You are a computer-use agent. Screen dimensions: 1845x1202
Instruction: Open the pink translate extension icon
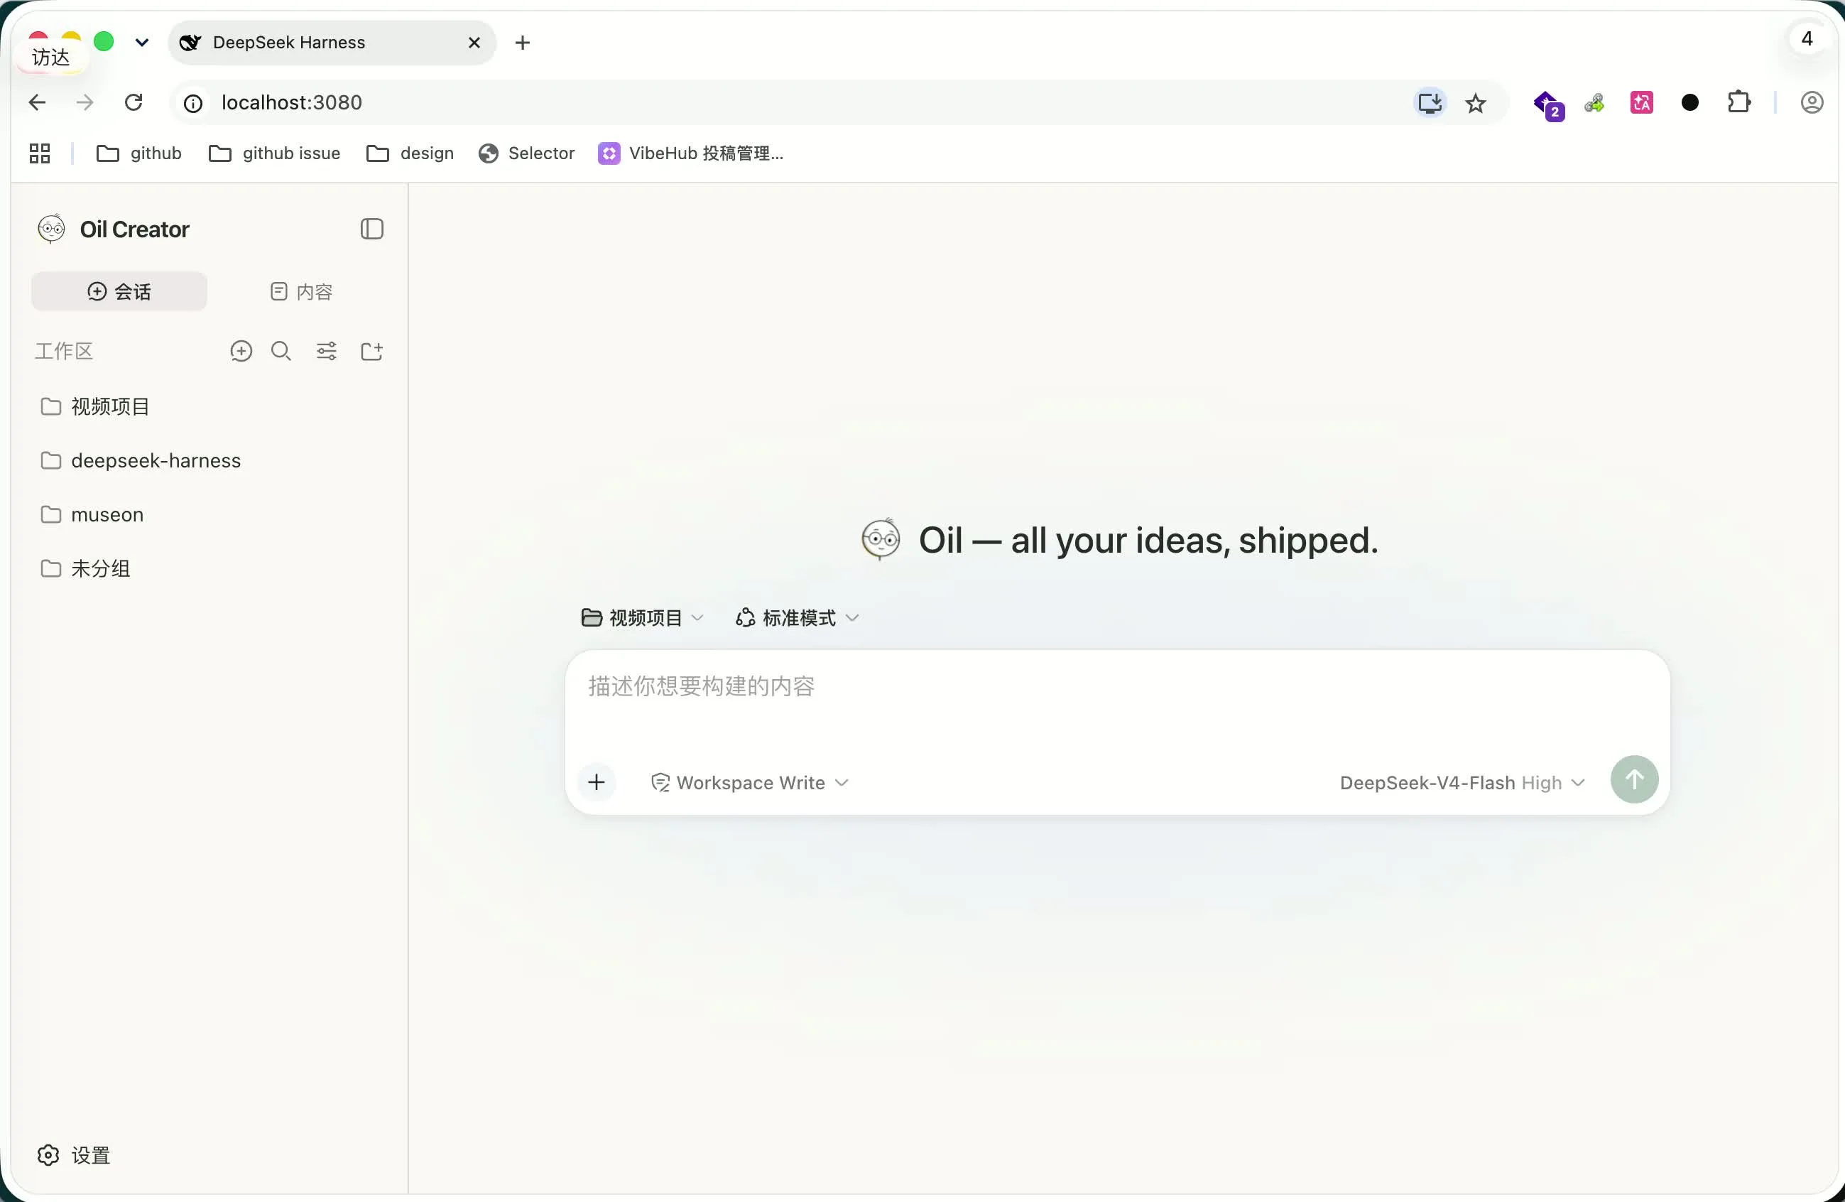point(1642,102)
